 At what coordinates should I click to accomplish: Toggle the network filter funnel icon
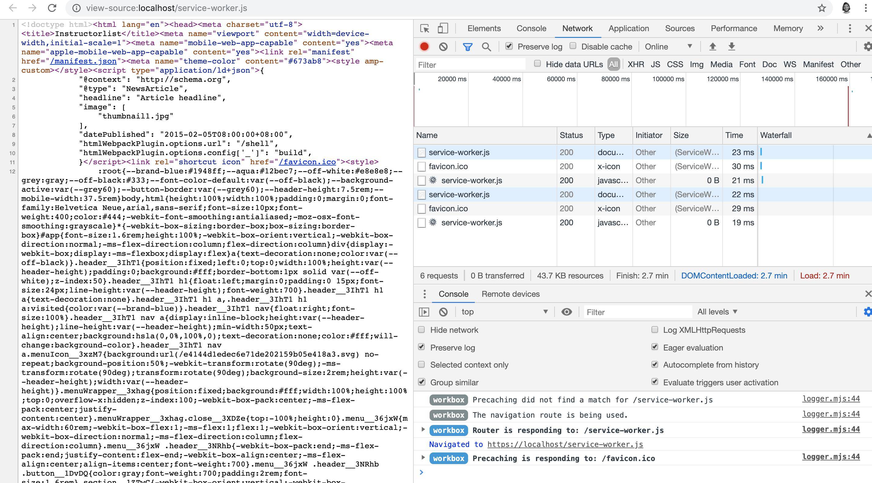pyautogui.click(x=467, y=47)
